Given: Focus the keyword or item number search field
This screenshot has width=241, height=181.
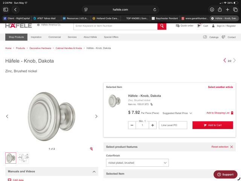Looking at the screenshot, I should (116, 26).
